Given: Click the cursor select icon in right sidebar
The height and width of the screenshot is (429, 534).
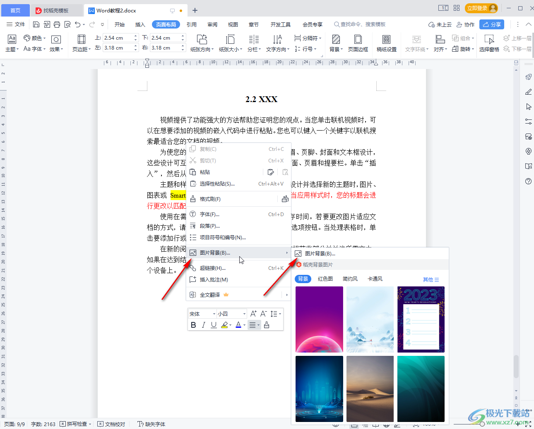Looking at the screenshot, I should click(x=529, y=107).
